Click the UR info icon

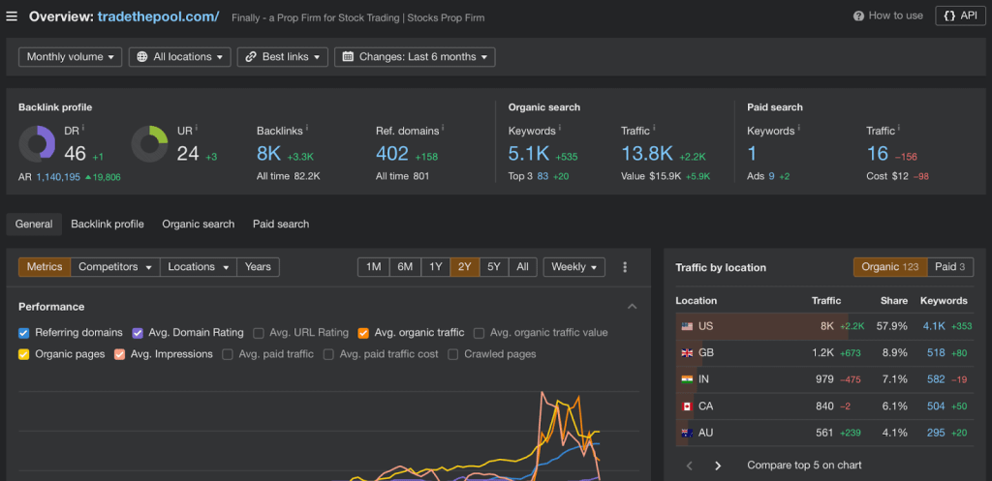point(198,128)
